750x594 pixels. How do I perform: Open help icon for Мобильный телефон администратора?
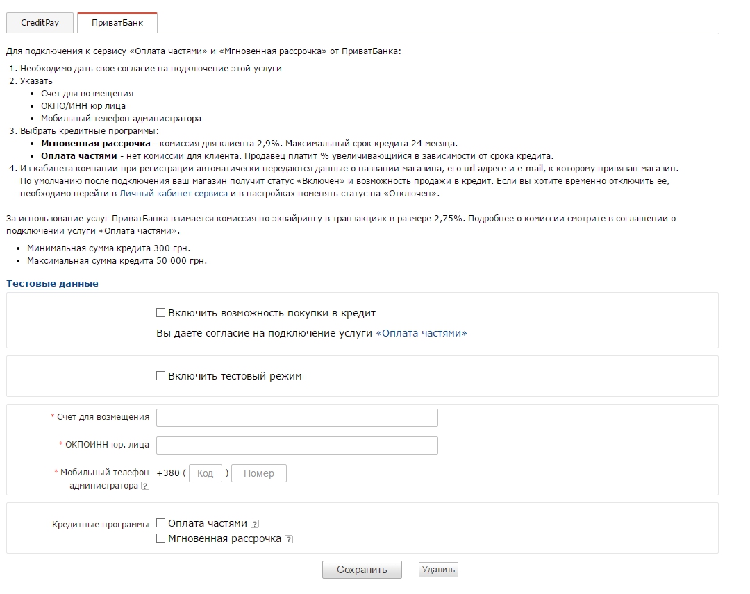[x=145, y=486]
